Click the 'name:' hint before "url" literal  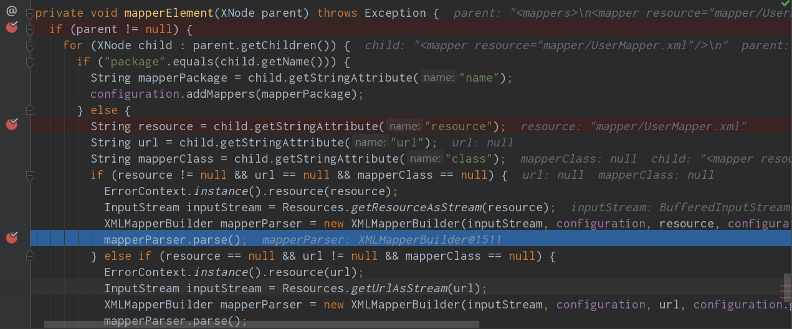tap(370, 143)
